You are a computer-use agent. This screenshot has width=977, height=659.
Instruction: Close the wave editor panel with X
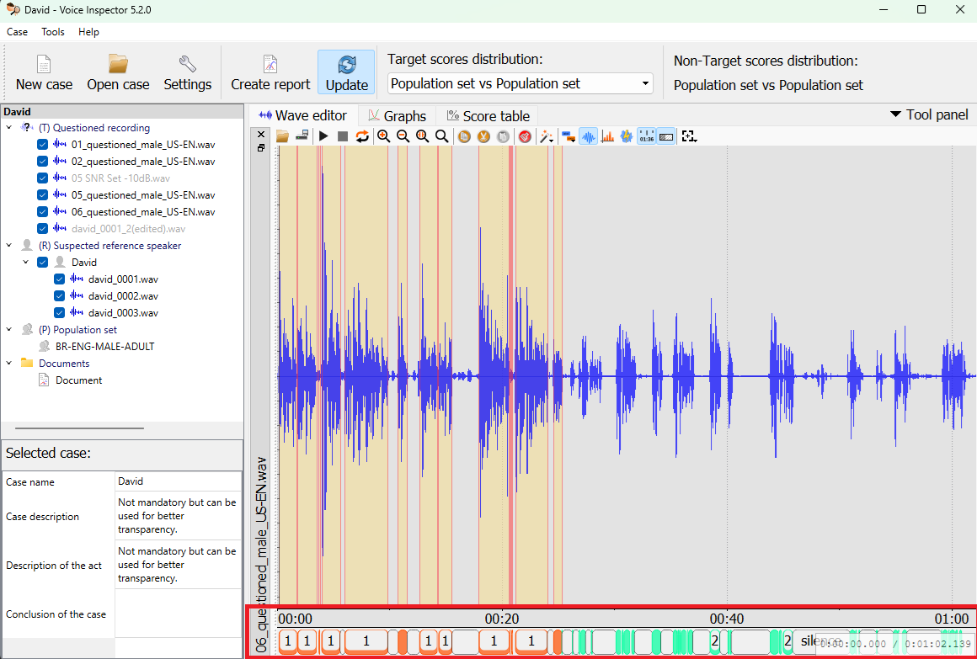[x=261, y=134]
